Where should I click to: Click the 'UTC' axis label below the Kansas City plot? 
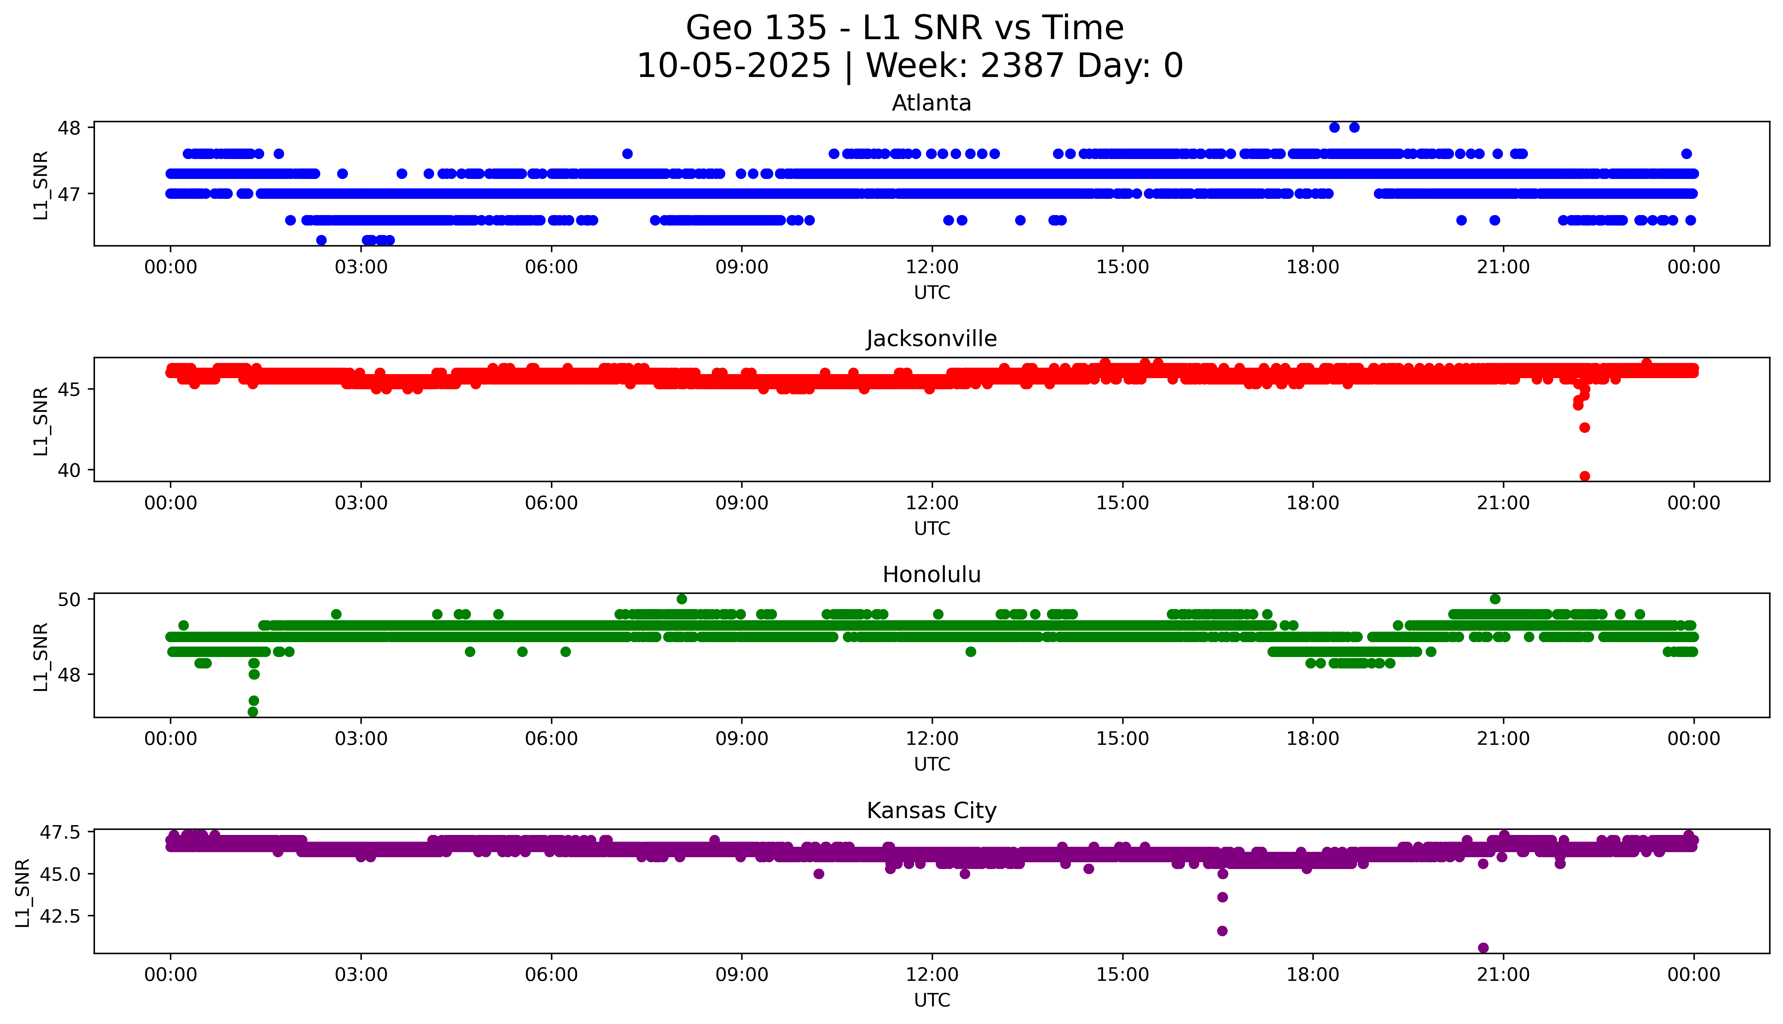932,1000
